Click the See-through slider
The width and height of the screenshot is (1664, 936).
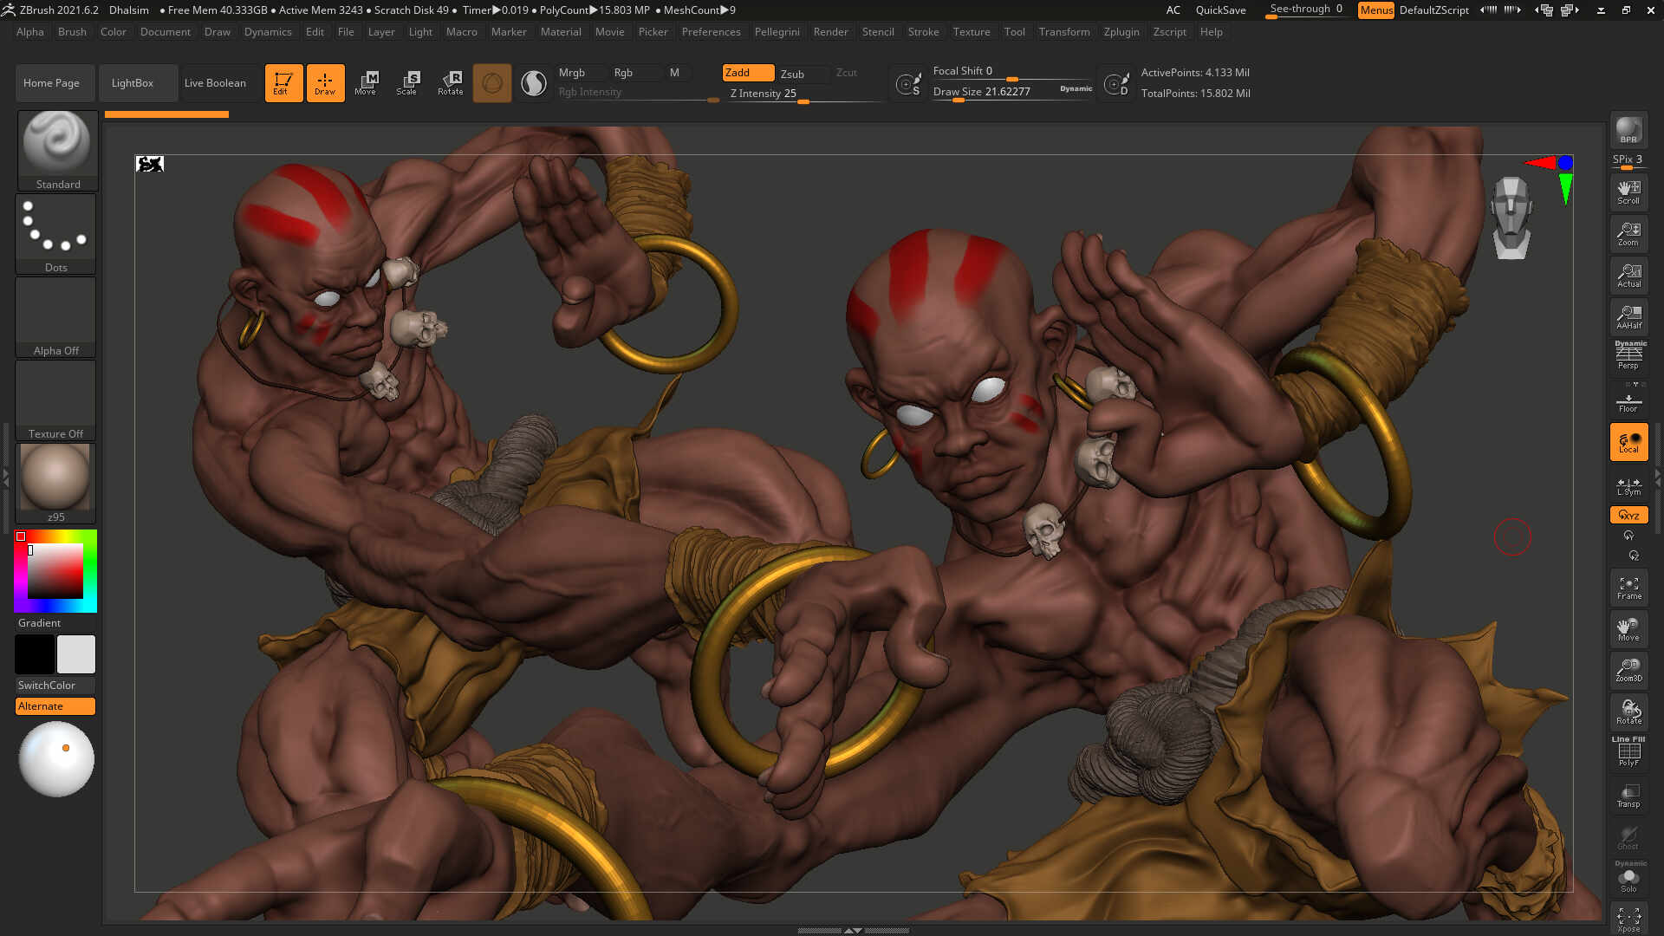[x=1306, y=10]
